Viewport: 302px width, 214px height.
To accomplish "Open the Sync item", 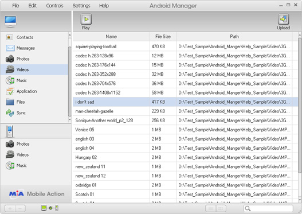I will click(34, 113).
